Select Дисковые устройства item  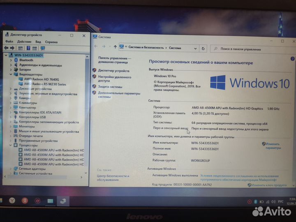click(35, 89)
